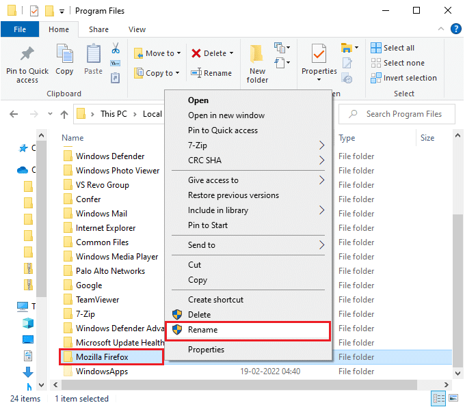465x407 pixels.
Task: Click the Invert selection icon
Action: click(375, 78)
